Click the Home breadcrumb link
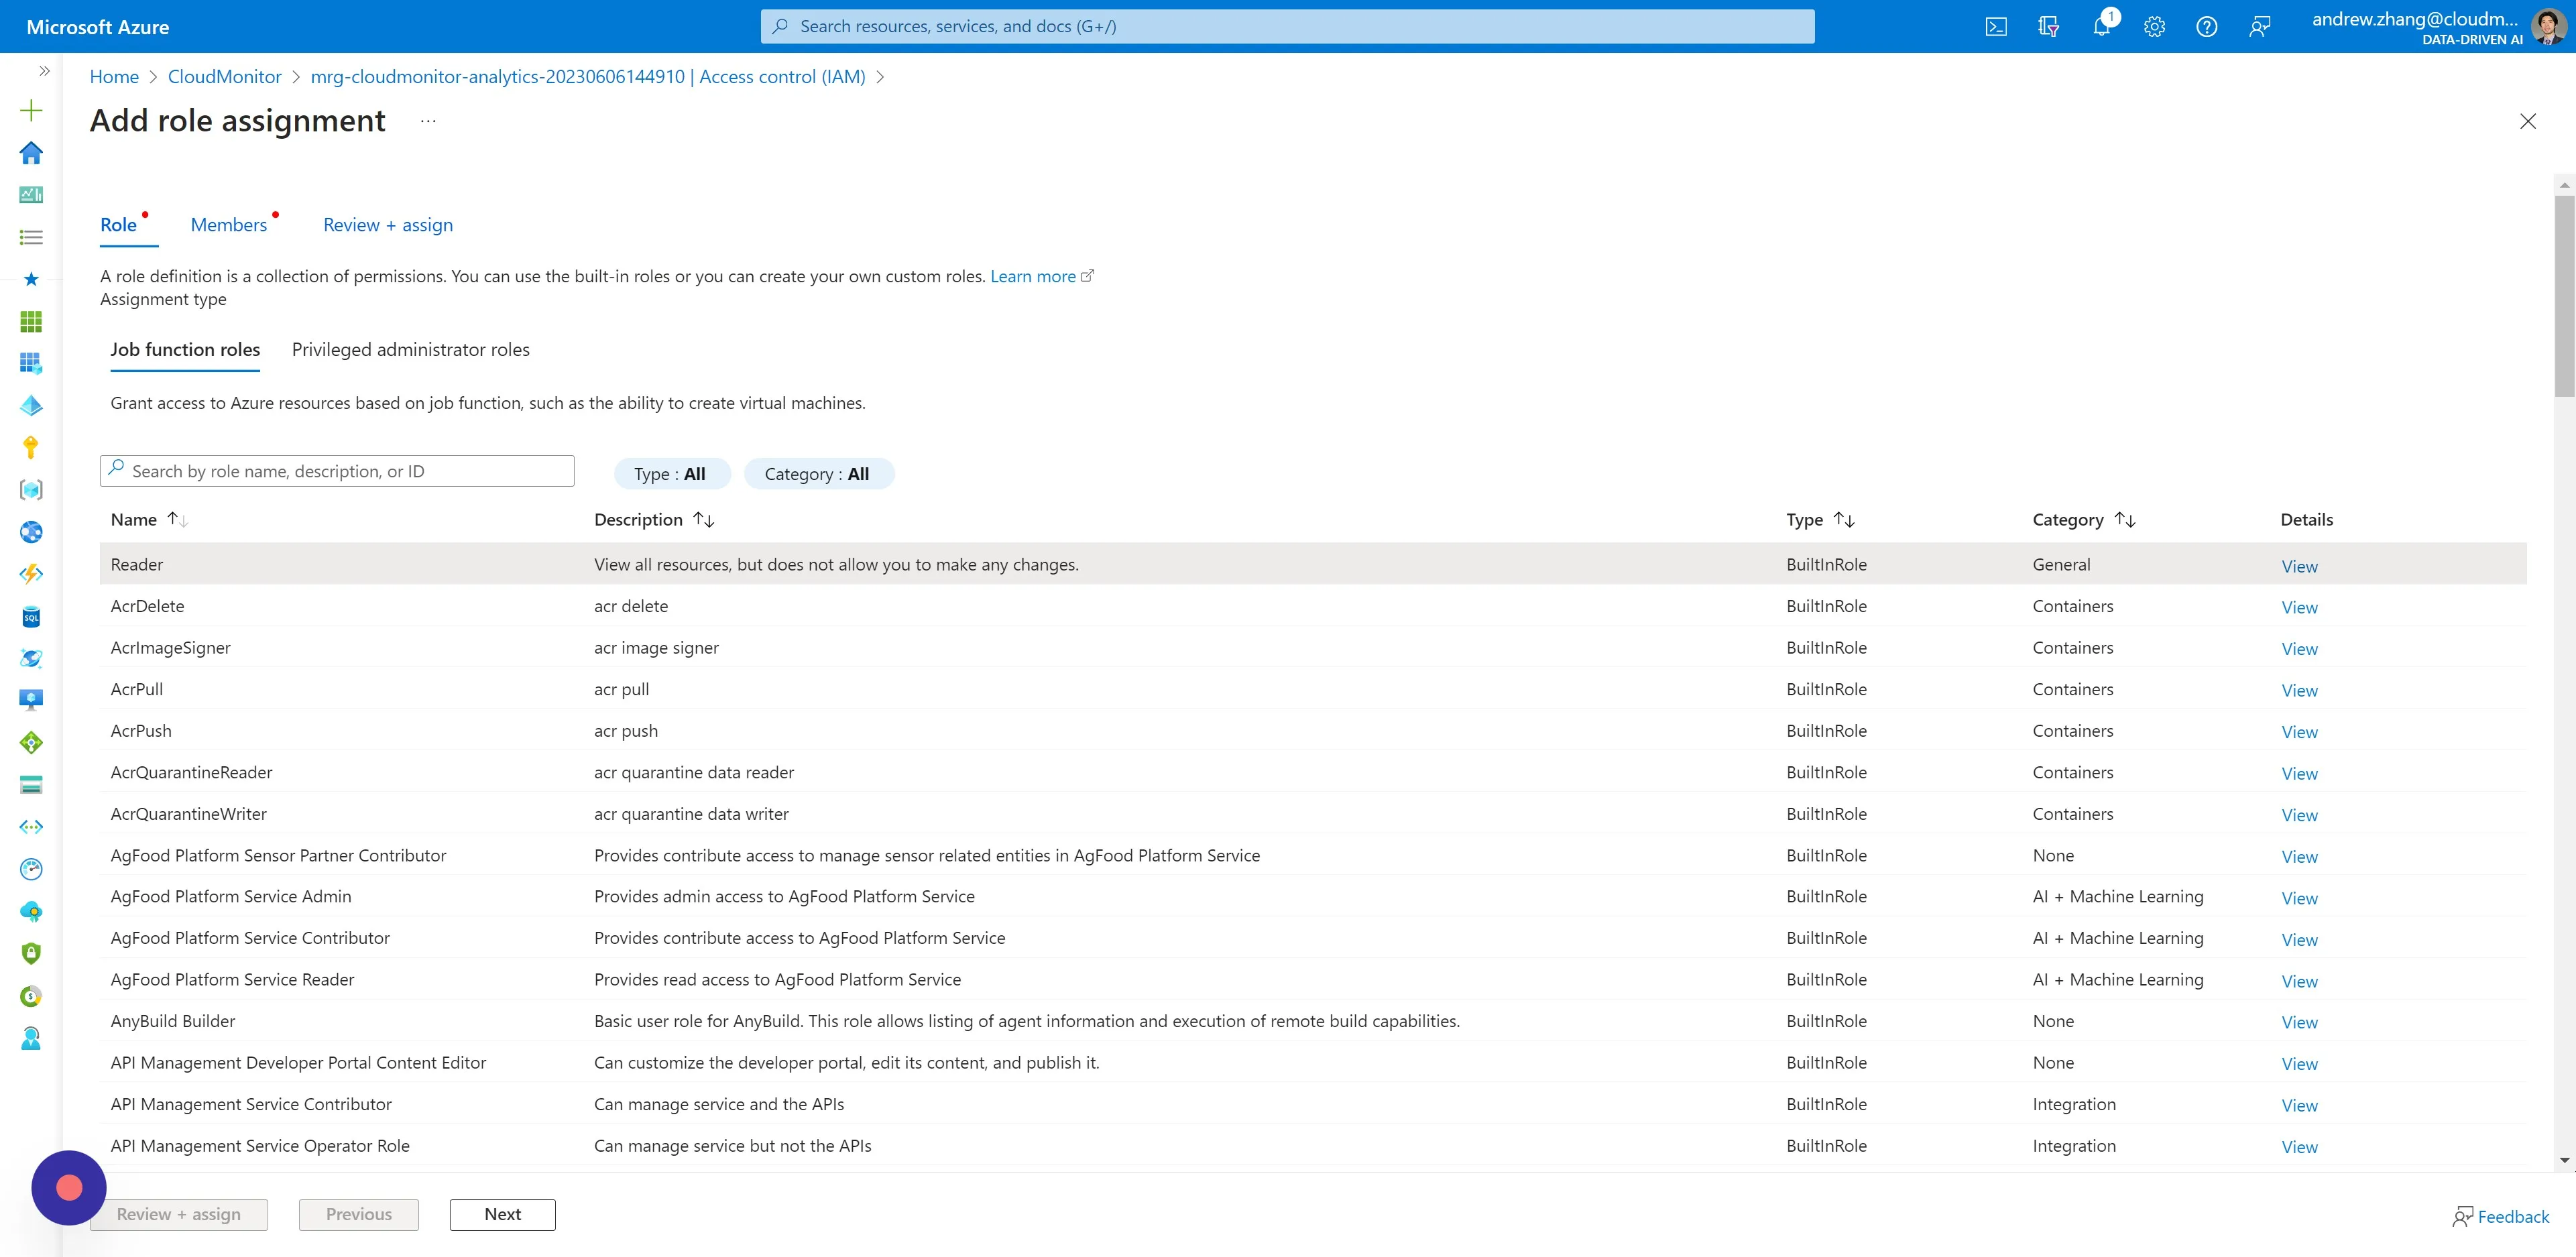The width and height of the screenshot is (2576, 1257). click(114, 77)
